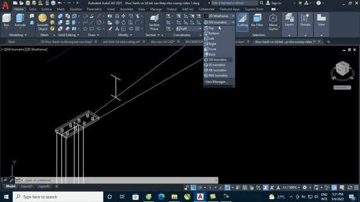Click the Smooth Object mesh tool

pyautogui.click(x=43, y=22)
